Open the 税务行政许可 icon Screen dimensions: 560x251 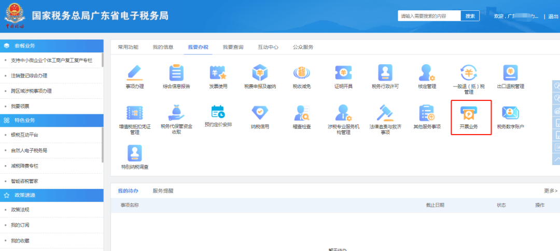pos(385,73)
